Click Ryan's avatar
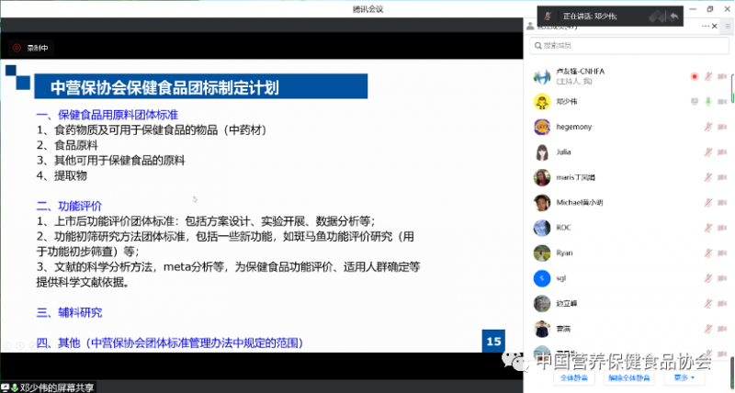Viewport: 735px width, 393px height. pyautogui.click(x=542, y=253)
